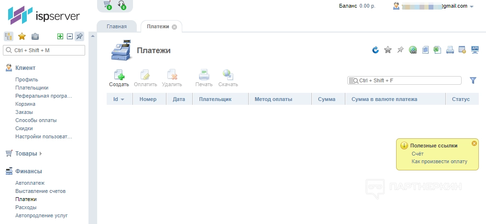Switch to the Главная tab
The width and height of the screenshot is (486, 224).
tap(117, 26)
